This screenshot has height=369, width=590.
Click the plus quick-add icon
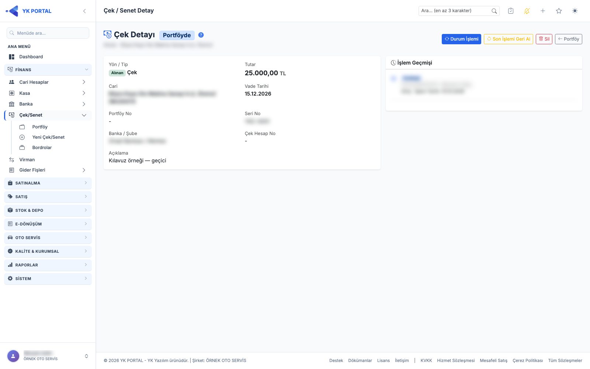(x=543, y=11)
